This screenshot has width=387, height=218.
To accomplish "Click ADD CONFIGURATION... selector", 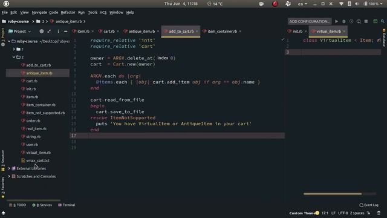I will coord(310,22).
